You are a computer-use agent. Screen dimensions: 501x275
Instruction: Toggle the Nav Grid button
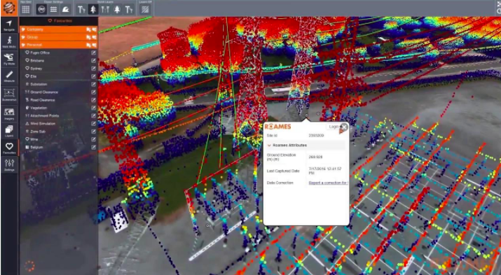[x=25, y=9]
